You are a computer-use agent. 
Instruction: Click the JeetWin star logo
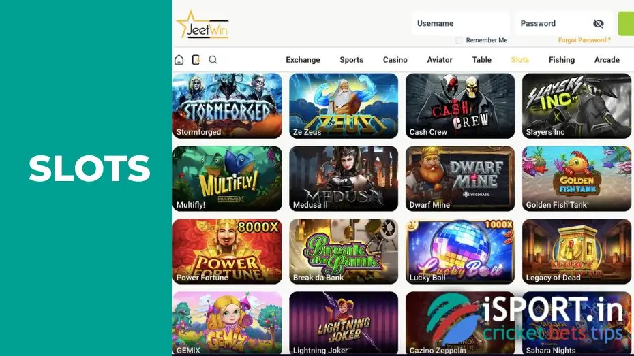point(202,25)
